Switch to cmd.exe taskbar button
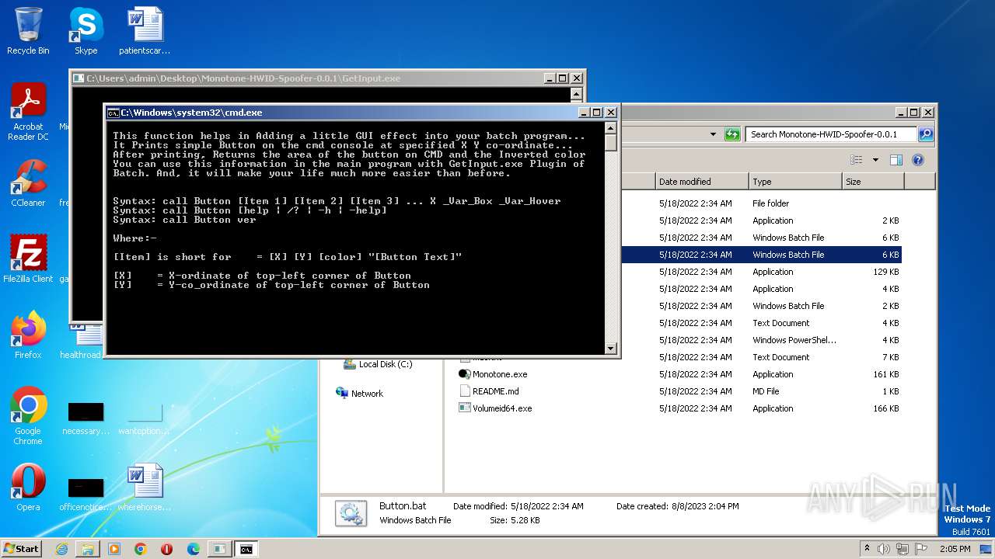 (246, 549)
